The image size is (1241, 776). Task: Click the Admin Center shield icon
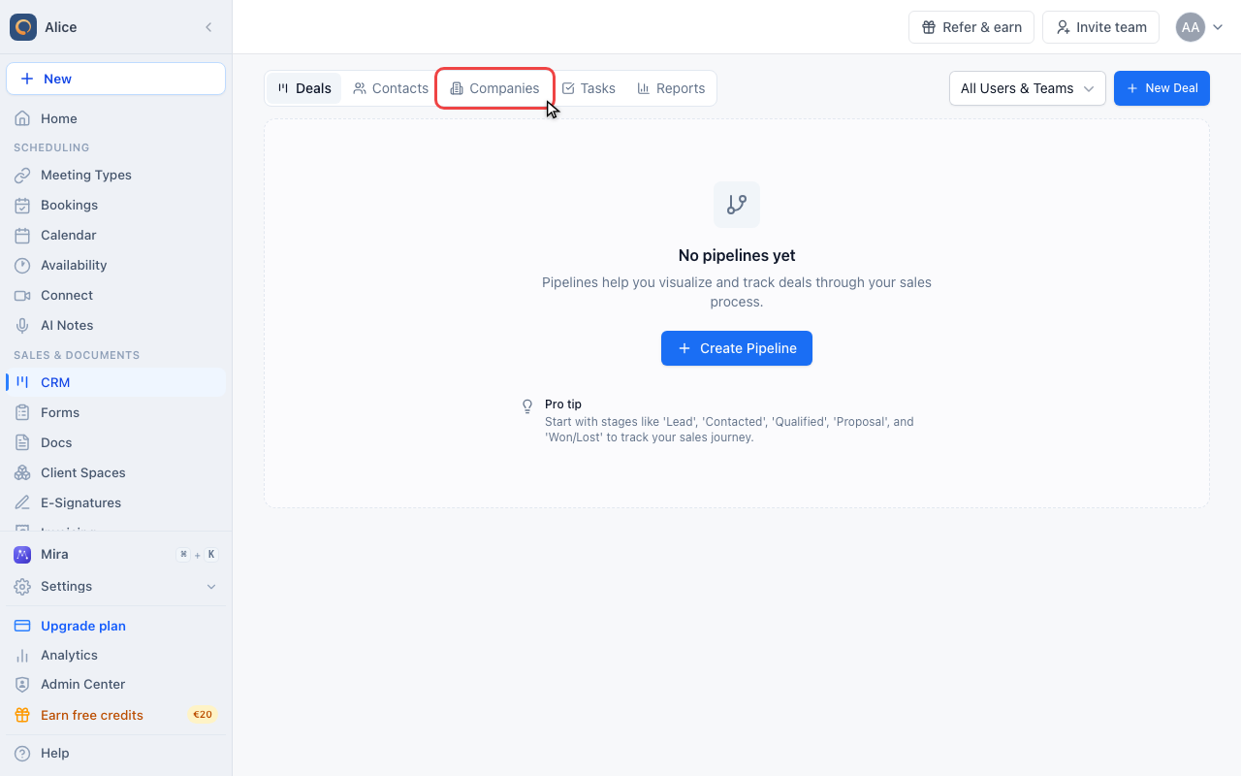[22, 685]
